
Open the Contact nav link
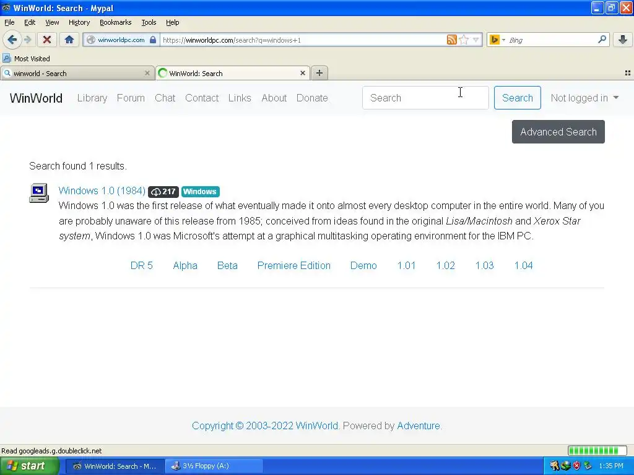coord(202,98)
